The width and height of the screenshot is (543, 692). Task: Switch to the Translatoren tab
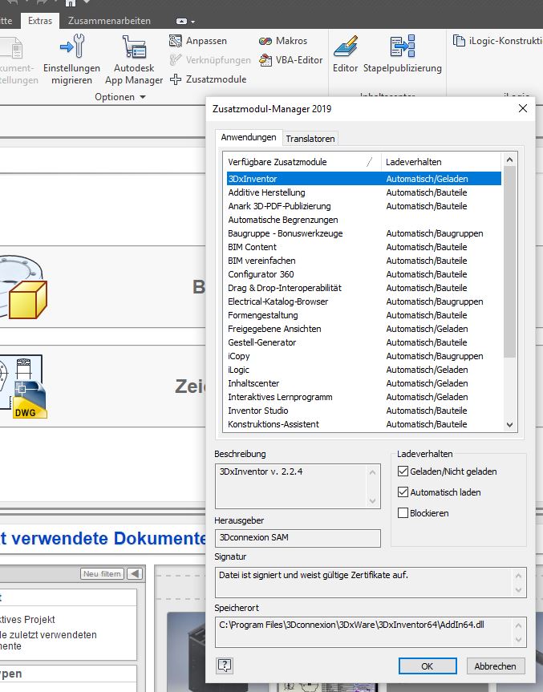[310, 139]
